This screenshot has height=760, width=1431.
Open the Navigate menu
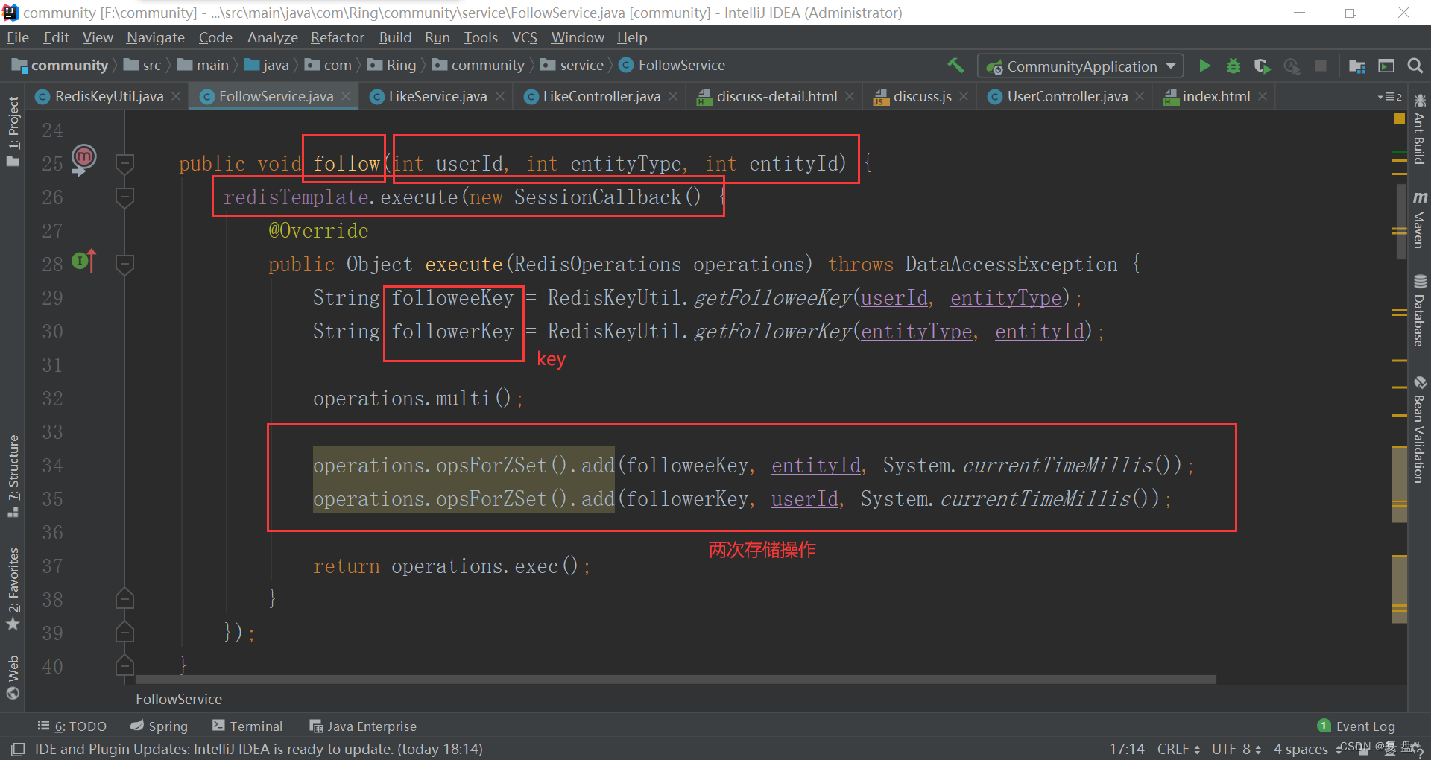[x=155, y=37]
